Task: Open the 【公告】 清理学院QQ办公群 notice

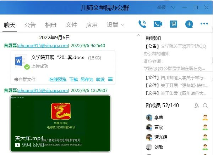Action: click(175, 57)
